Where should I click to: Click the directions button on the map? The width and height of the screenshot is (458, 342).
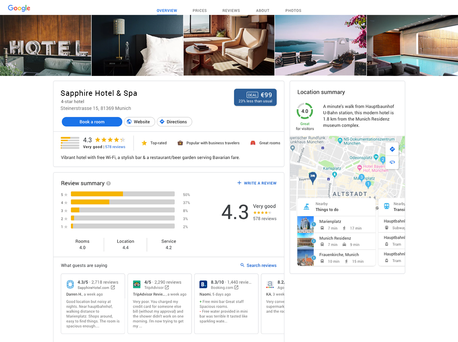click(392, 149)
